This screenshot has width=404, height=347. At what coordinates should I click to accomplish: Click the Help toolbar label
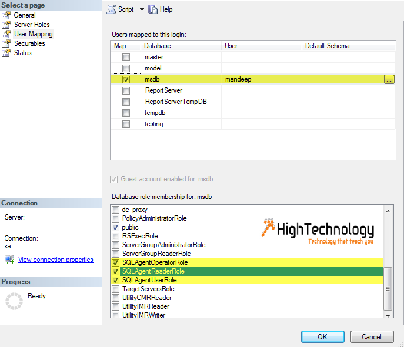[166, 9]
